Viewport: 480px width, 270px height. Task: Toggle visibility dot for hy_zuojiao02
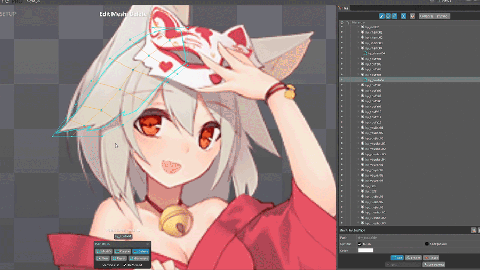(x=342, y=202)
